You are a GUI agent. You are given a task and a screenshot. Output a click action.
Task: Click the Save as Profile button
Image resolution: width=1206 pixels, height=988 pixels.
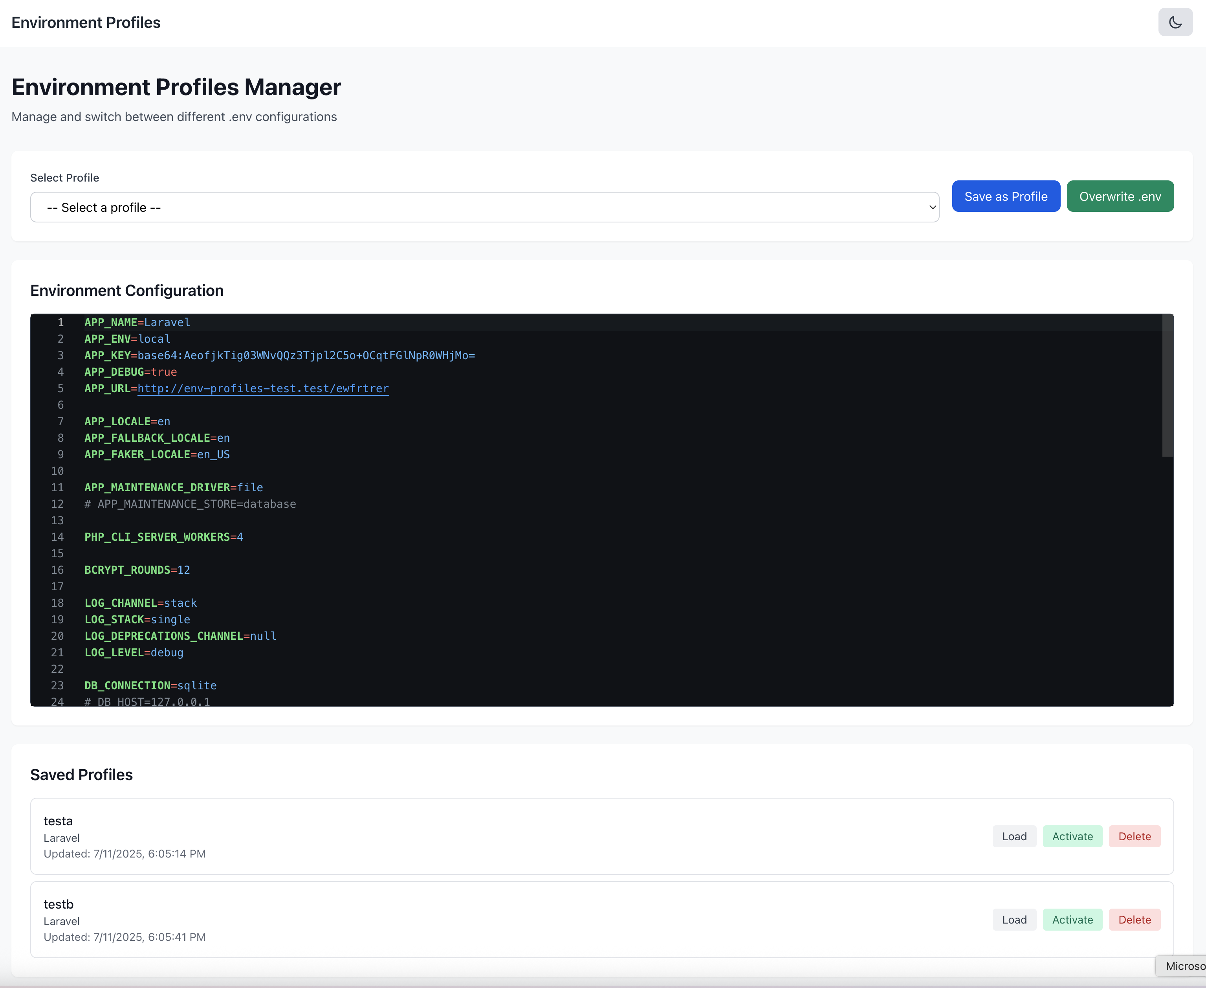(1005, 196)
